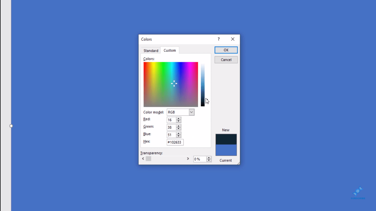
Task: Increase the Green value spinner
Action: (x=178, y=126)
